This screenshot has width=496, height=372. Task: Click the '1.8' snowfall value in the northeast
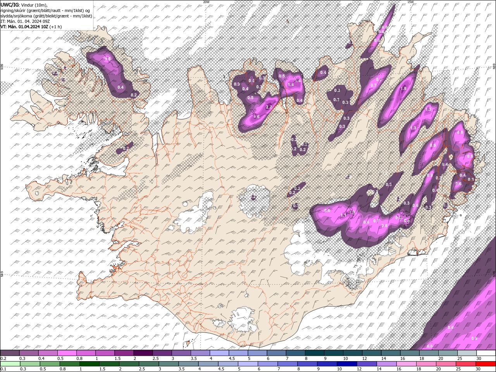coord(403,88)
